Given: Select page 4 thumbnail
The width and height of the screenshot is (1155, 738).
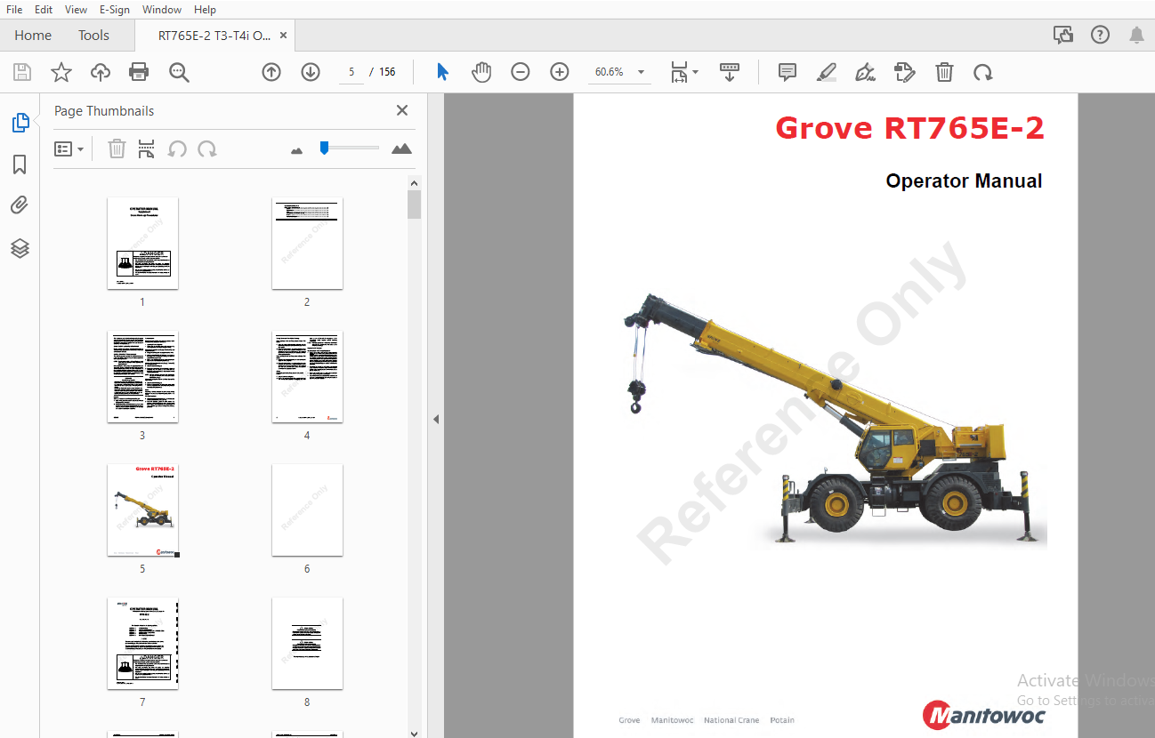Looking at the screenshot, I should tap(307, 377).
